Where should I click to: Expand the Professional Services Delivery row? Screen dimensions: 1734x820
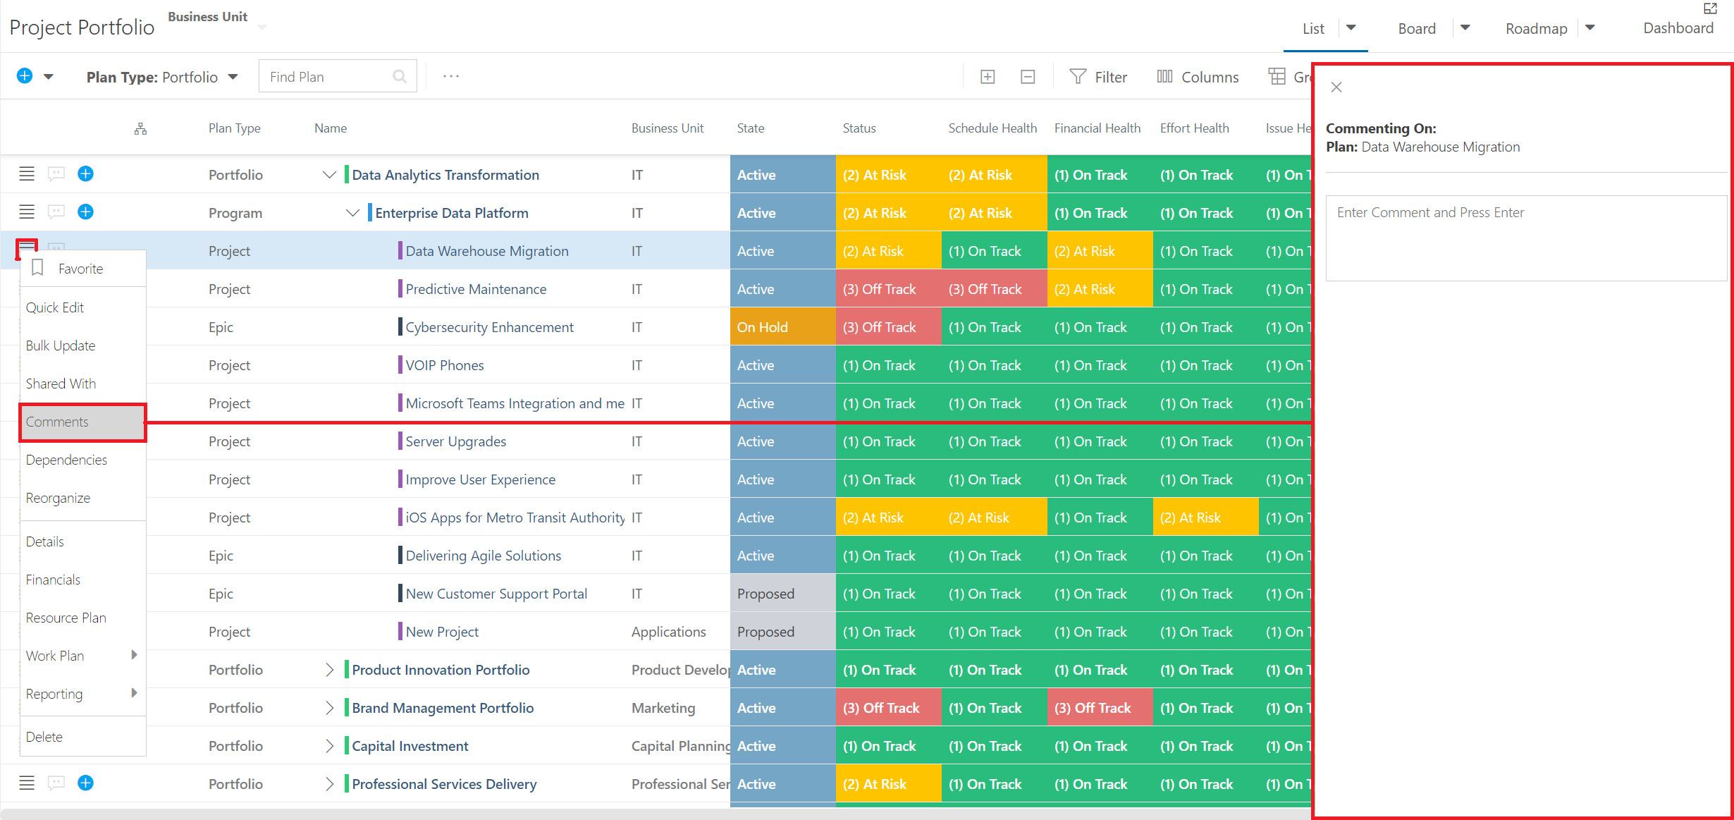[x=329, y=784]
